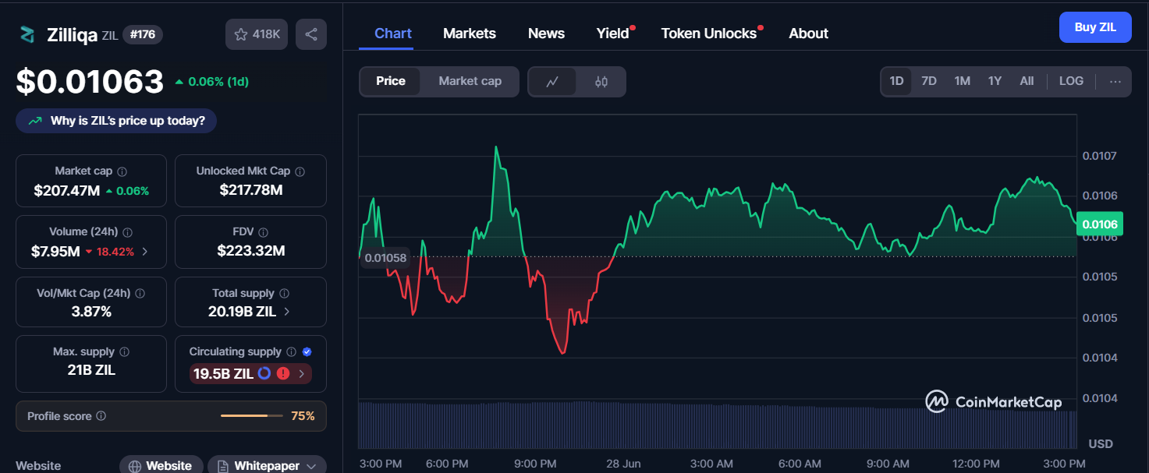Set chart range to 1M
Image resolution: width=1149 pixels, height=473 pixels.
click(x=963, y=81)
